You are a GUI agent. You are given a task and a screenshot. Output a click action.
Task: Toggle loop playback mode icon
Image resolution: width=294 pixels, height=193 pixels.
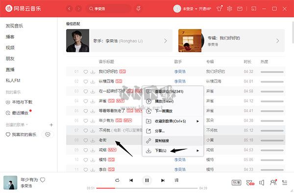[x=117, y=180]
